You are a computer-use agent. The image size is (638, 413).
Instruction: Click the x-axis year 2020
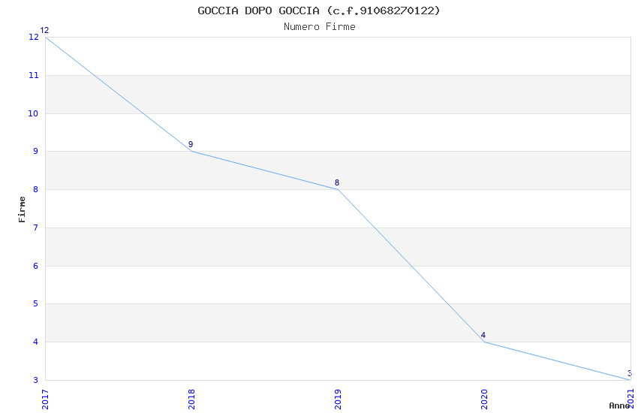484,399
